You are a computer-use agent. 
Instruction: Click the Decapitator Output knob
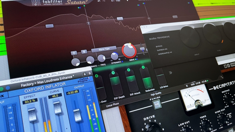click(x=229, y=99)
